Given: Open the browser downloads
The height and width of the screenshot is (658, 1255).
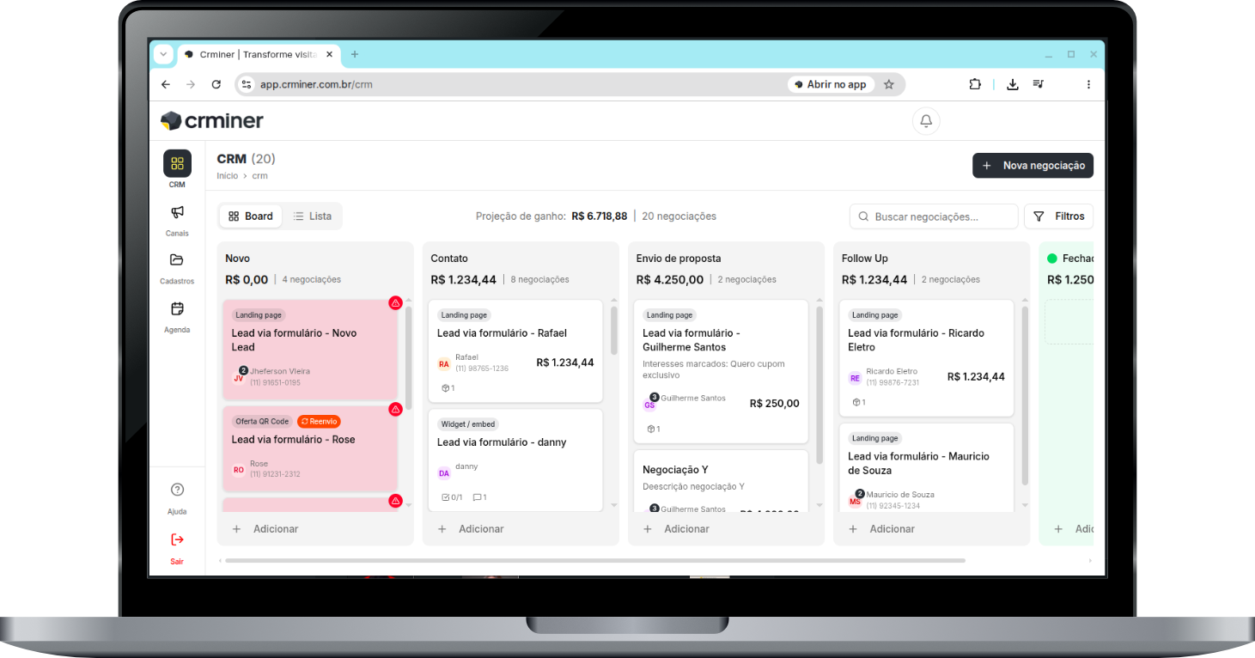Looking at the screenshot, I should click(1013, 84).
